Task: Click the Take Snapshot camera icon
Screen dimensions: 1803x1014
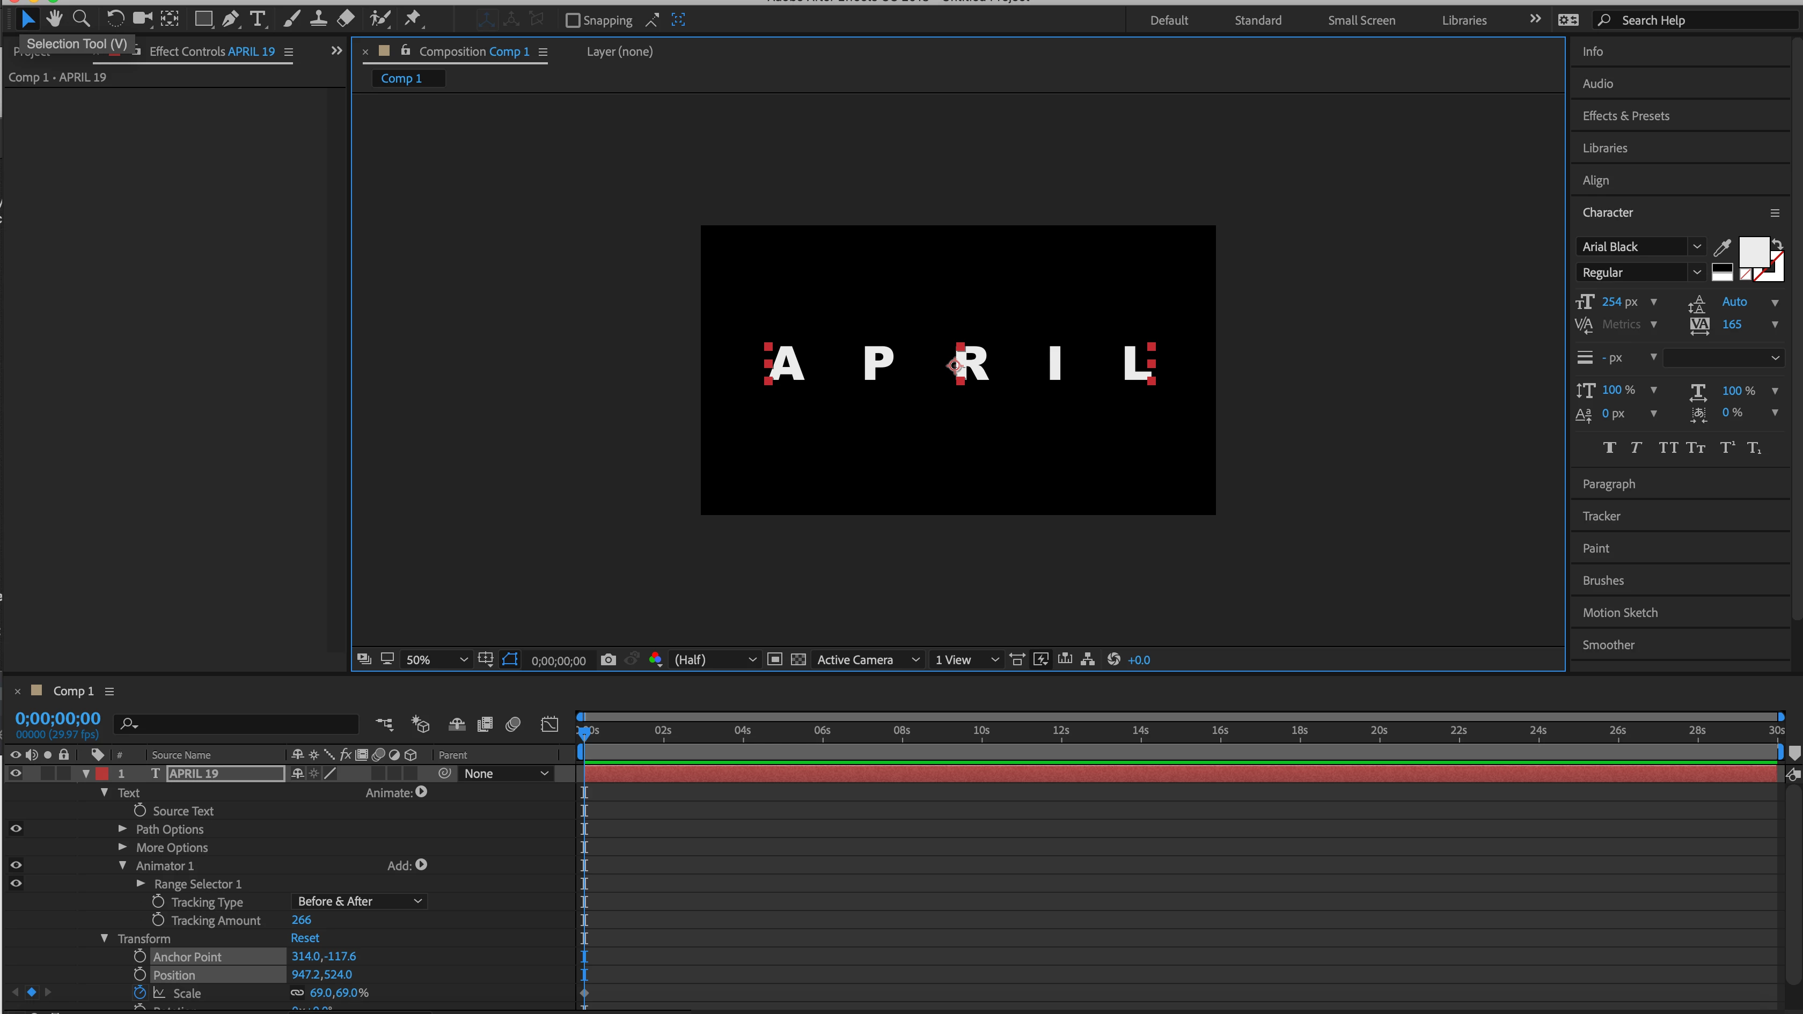Action: (x=608, y=660)
